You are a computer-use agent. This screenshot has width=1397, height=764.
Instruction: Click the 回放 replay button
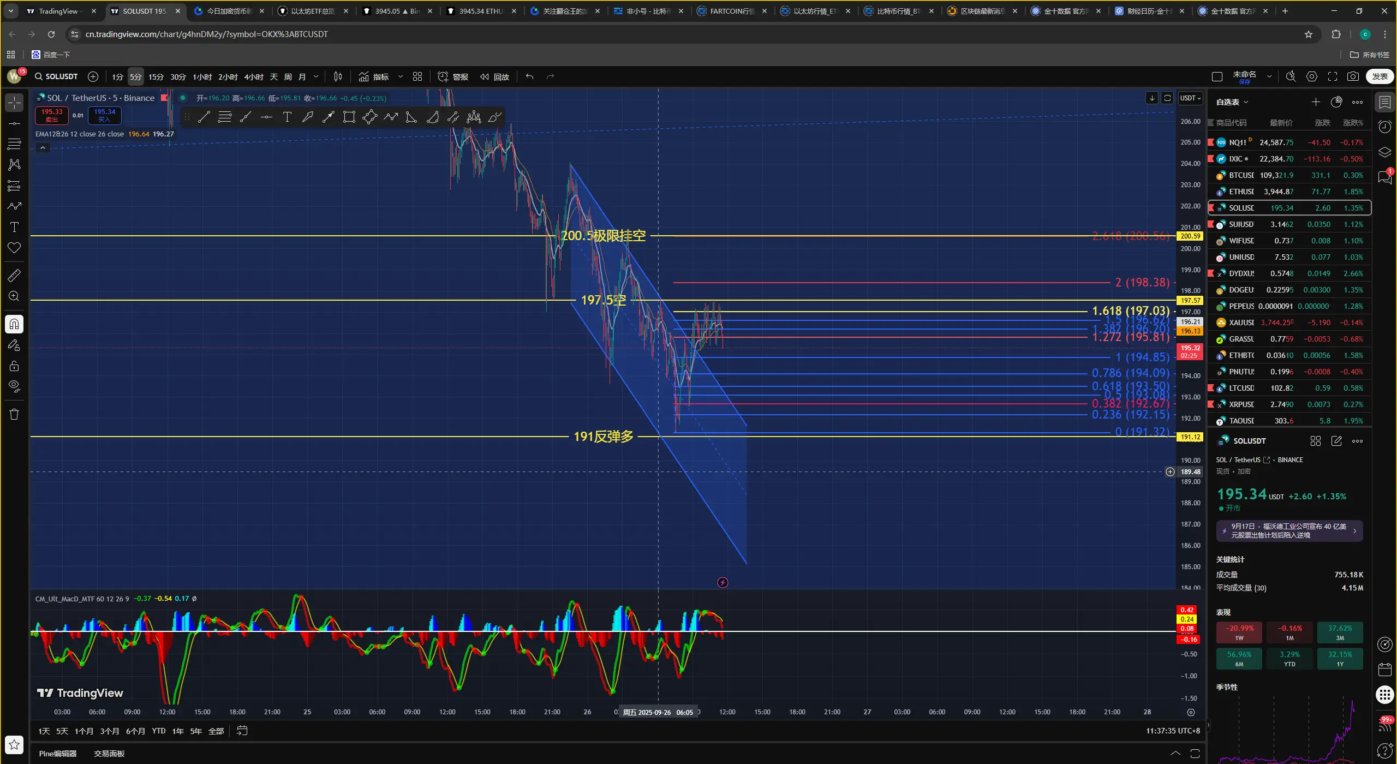(495, 77)
